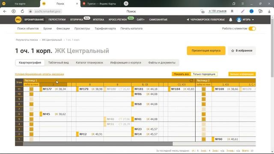
Task: Open floor 8 plan icon in Лестница 2
Action: click(204, 104)
